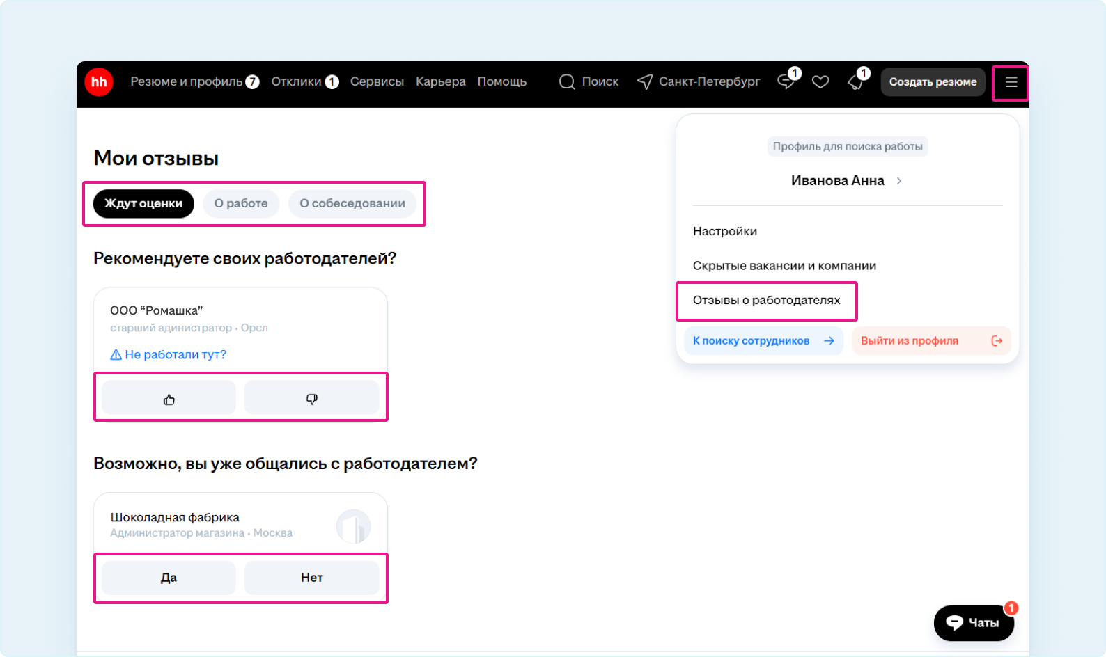This screenshot has width=1106, height=657.
Task: Open notifications bell icon
Action: [x=855, y=82]
